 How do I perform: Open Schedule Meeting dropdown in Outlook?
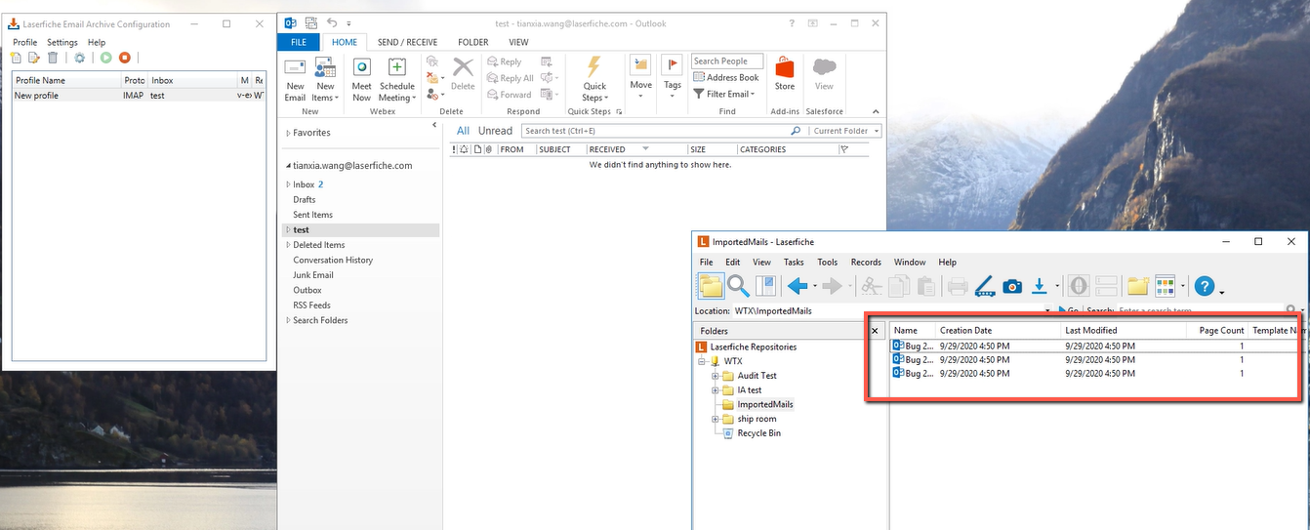[396, 79]
